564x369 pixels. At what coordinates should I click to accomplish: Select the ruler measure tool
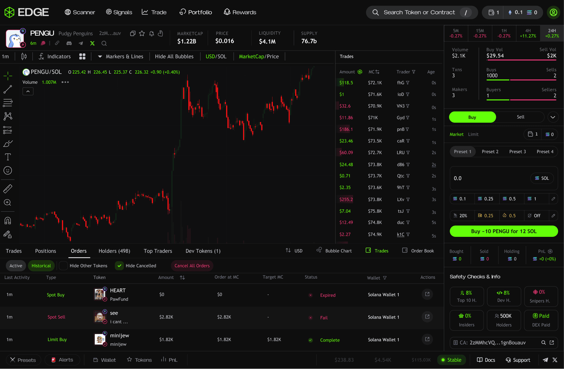pyautogui.click(x=8, y=188)
